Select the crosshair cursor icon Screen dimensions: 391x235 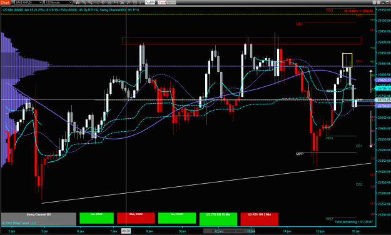(103, 2)
